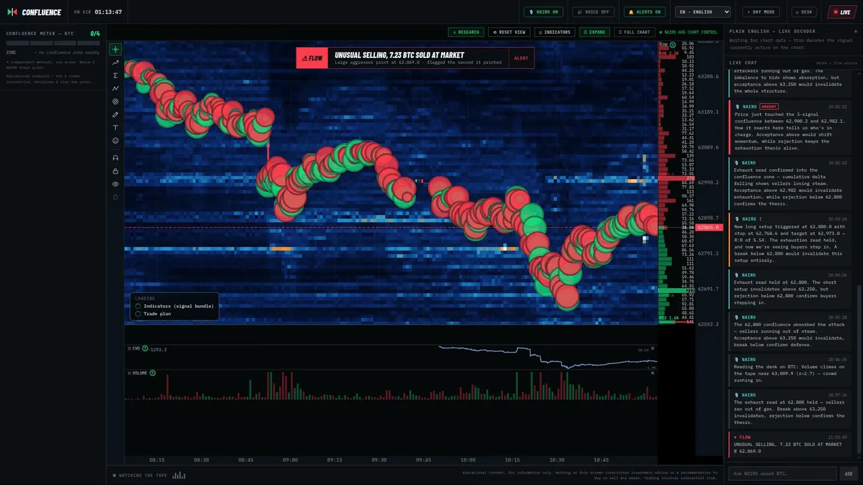The width and height of the screenshot is (863, 485).
Task: Click the 63288.6 price axis label
Action: pos(709,76)
